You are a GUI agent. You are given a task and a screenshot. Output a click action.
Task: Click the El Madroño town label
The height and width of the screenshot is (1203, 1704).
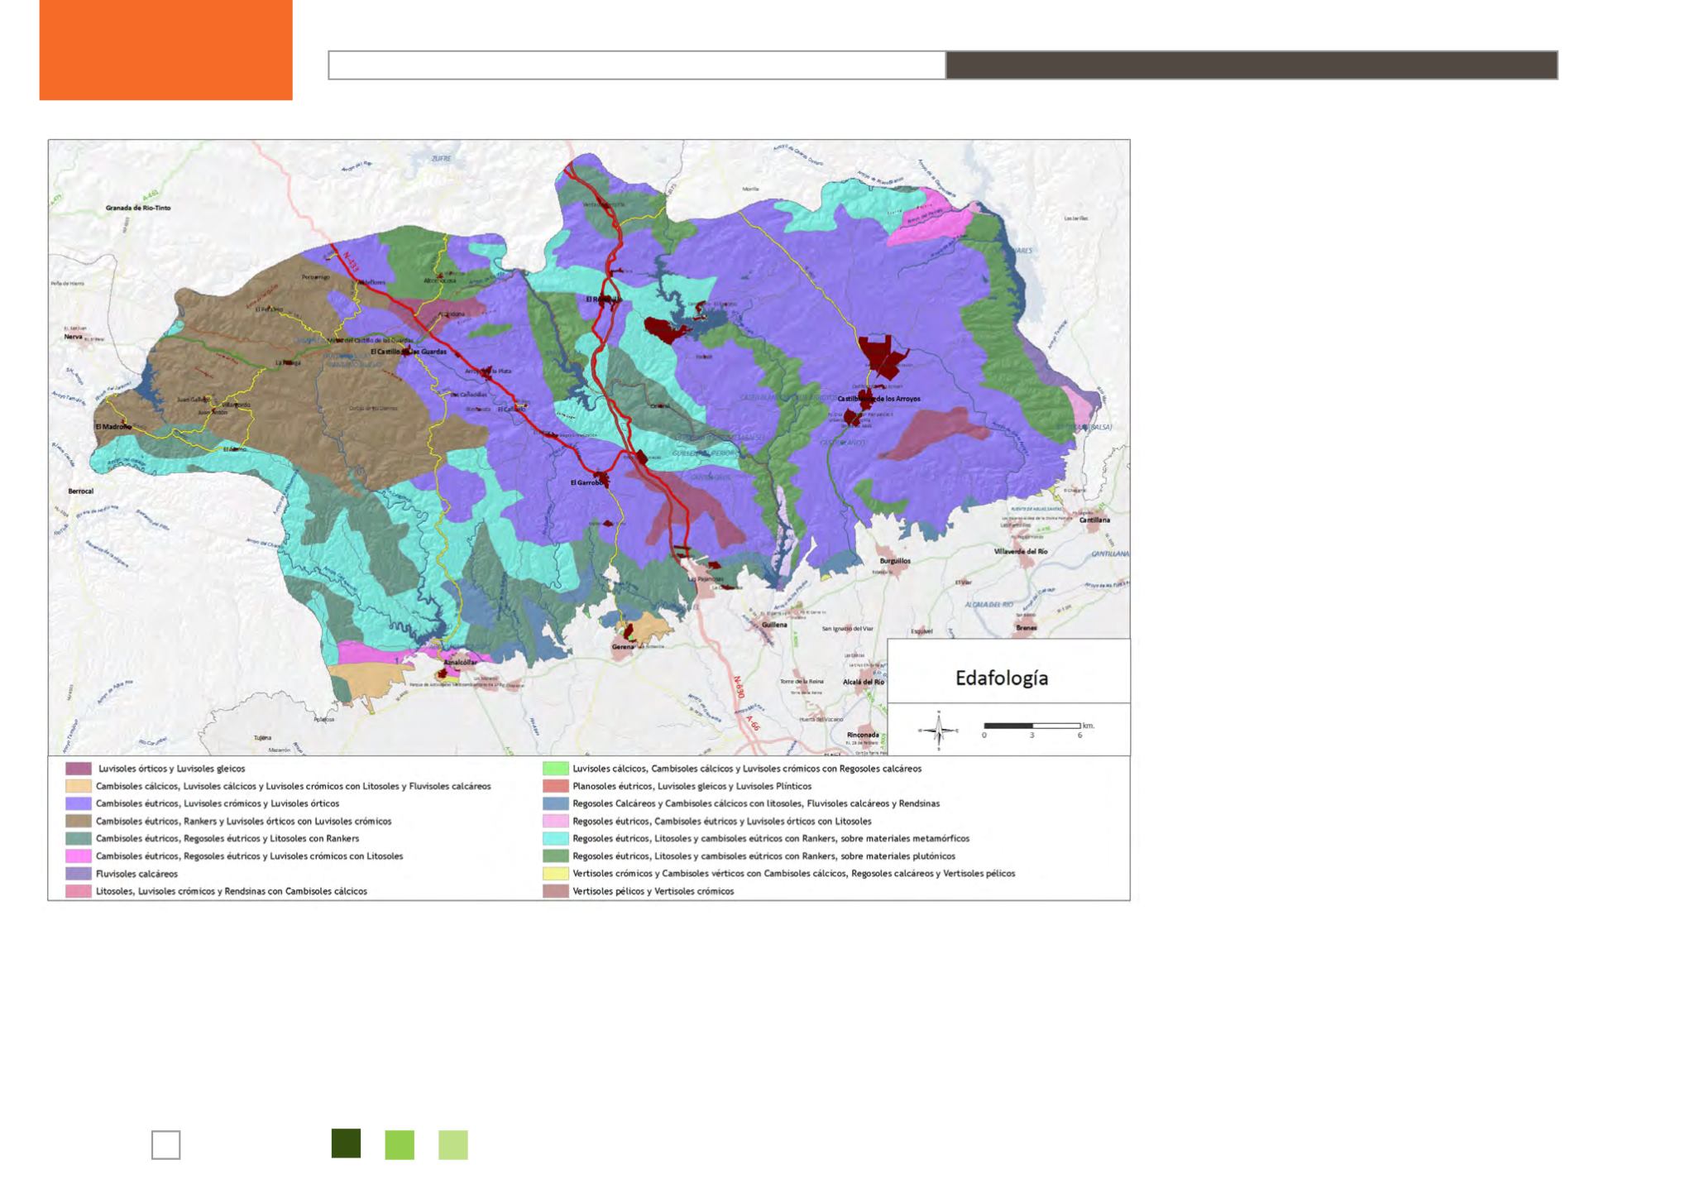tap(113, 427)
